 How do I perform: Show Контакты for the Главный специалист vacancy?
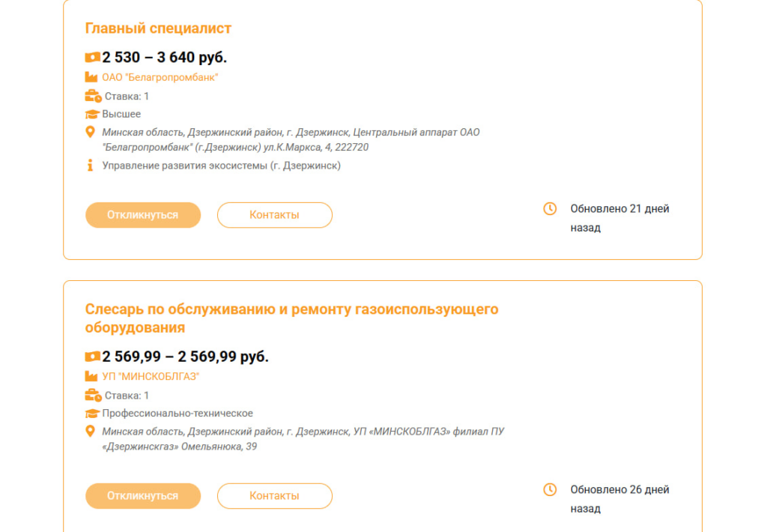tap(274, 215)
